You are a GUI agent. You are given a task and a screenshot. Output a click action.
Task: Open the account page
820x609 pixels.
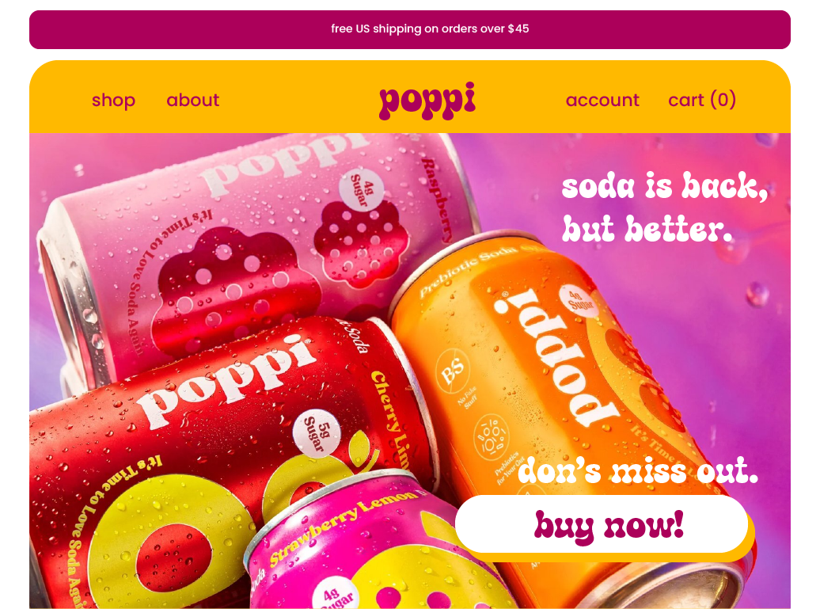point(602,100)
